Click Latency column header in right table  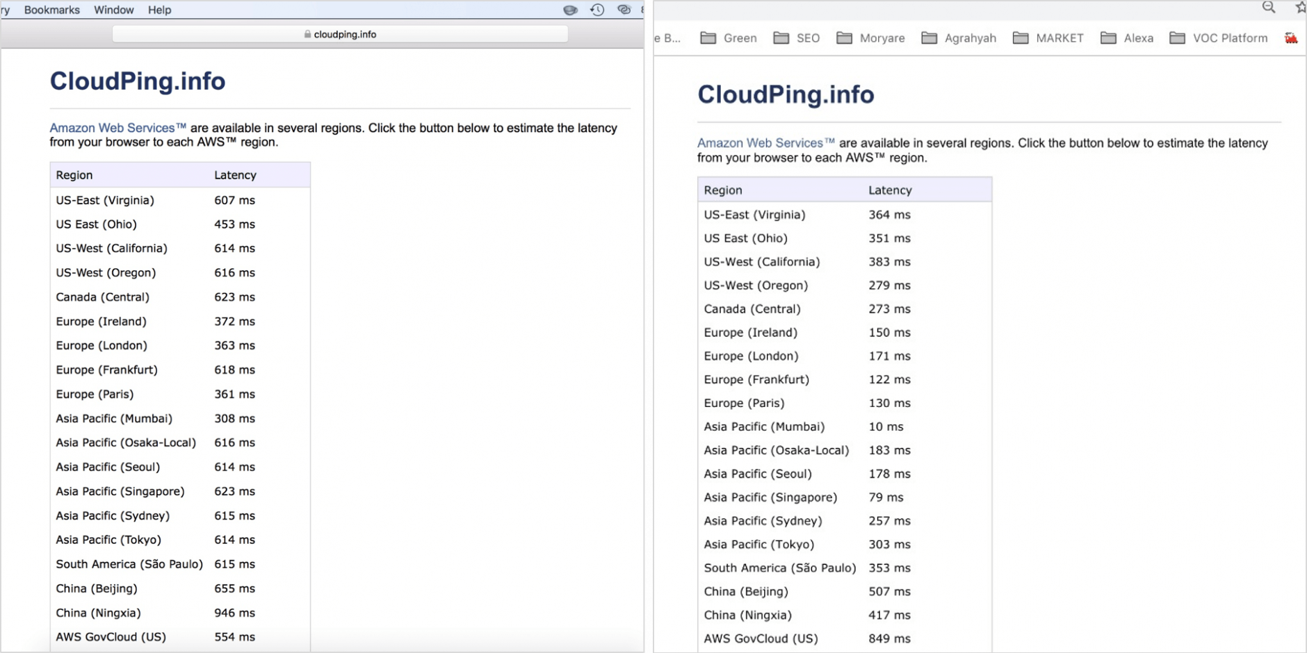pos(890,190)
